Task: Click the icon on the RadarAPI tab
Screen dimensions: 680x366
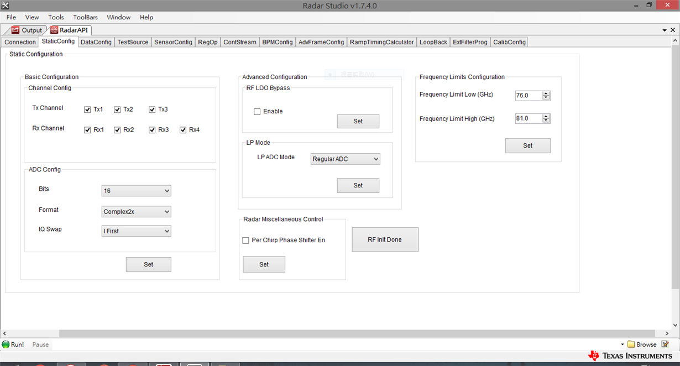Action: point(54,30)
